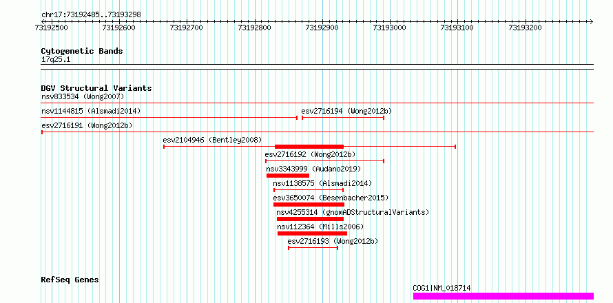
Task: Open variant esv2716192 (Wong2012b) label
Action: tap(311, 154)
